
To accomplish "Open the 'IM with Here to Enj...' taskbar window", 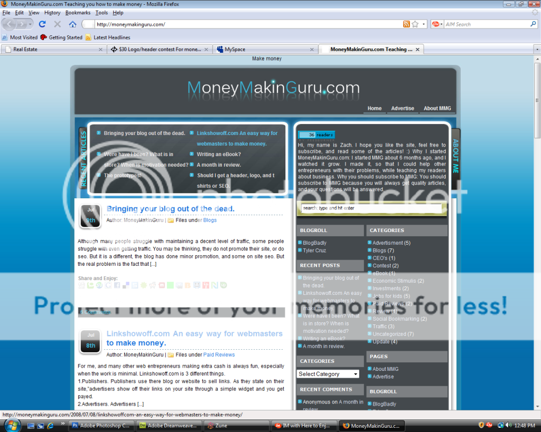I will [304, 426].
